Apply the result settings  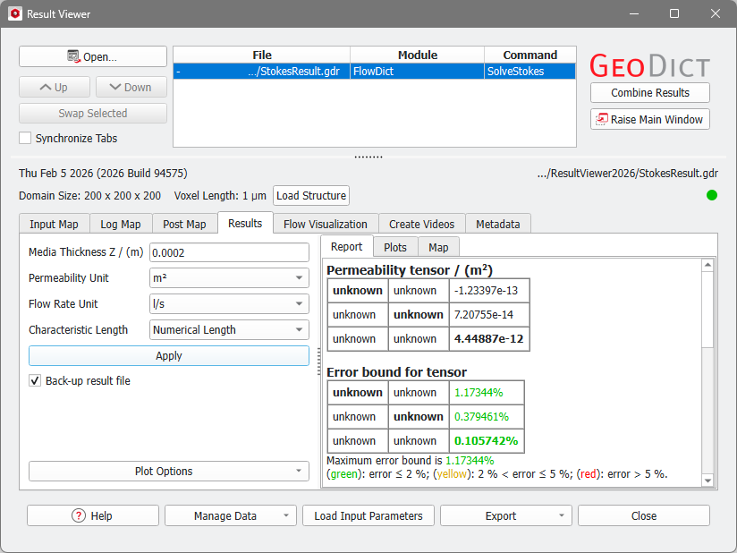click(168, 355)
